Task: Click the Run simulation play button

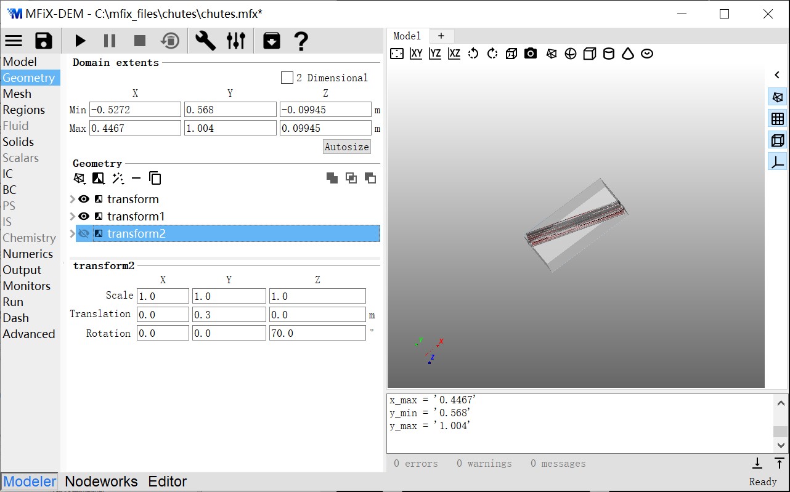Action: pyautogui.click(x=80, y=41)
